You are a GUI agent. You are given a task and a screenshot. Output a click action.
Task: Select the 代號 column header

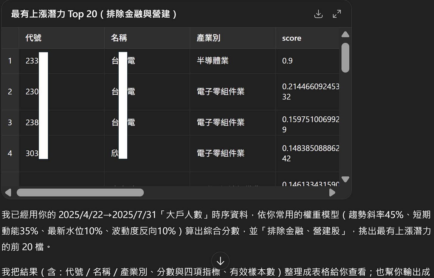[x=33, y=38]
